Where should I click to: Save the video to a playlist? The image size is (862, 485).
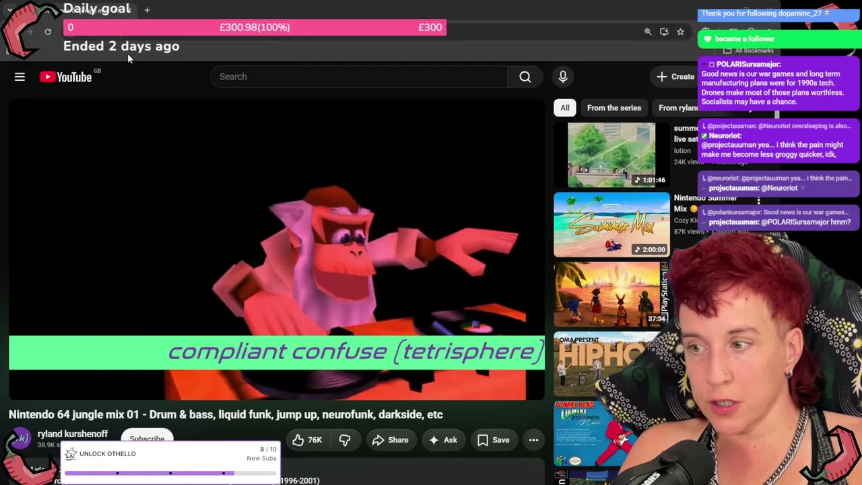click(494, 440)
